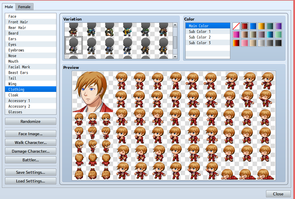Image resolution: width=295 pixels, height=199 pixels.
Task: Click Save Settings
Action: point(30,172)
